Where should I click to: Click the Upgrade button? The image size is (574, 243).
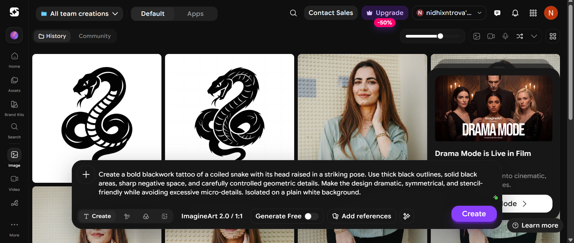[x=385, y=13]
